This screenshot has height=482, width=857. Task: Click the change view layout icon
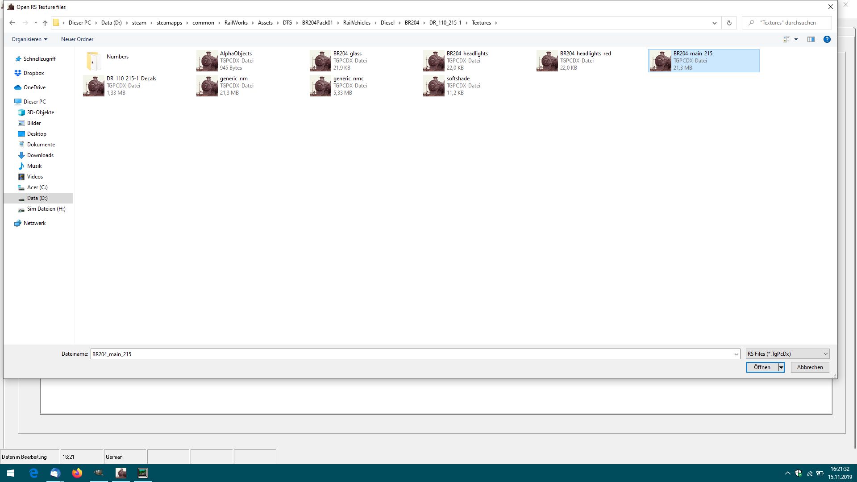click(x=786, y=39)
